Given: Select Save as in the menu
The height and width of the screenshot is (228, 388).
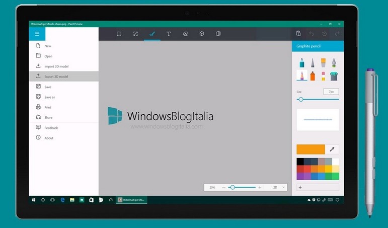Looking at the screenshot, I should click(x=64, y=97).
